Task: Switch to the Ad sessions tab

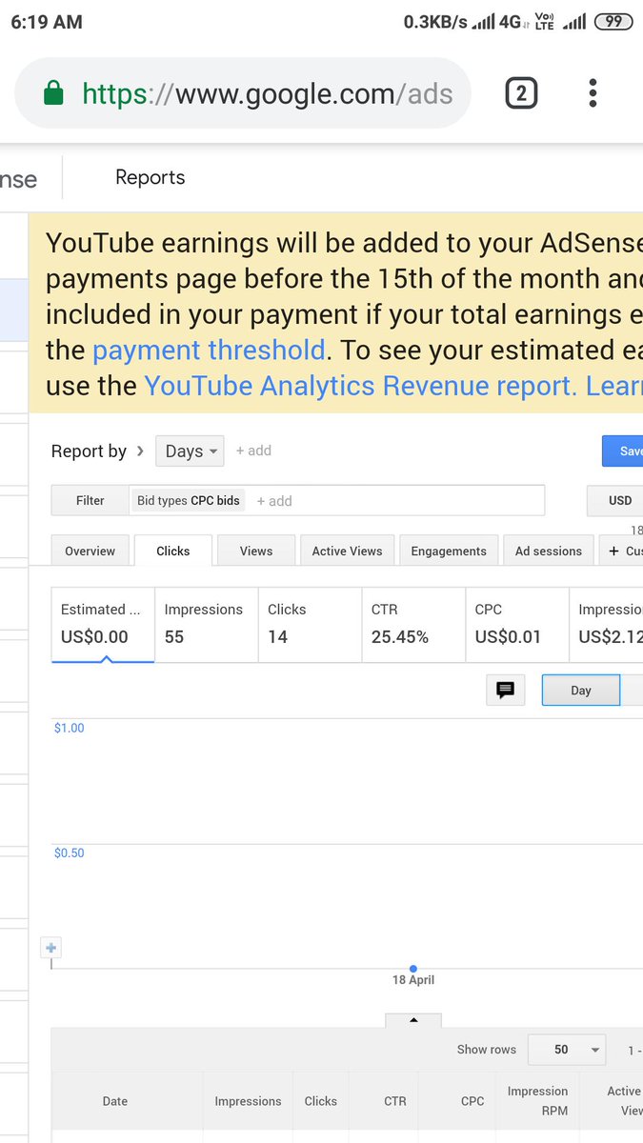Action: click(x=549, y=551)
